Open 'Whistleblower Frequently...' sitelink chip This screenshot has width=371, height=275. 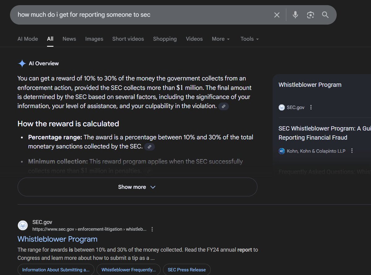[x=129, y=269]
